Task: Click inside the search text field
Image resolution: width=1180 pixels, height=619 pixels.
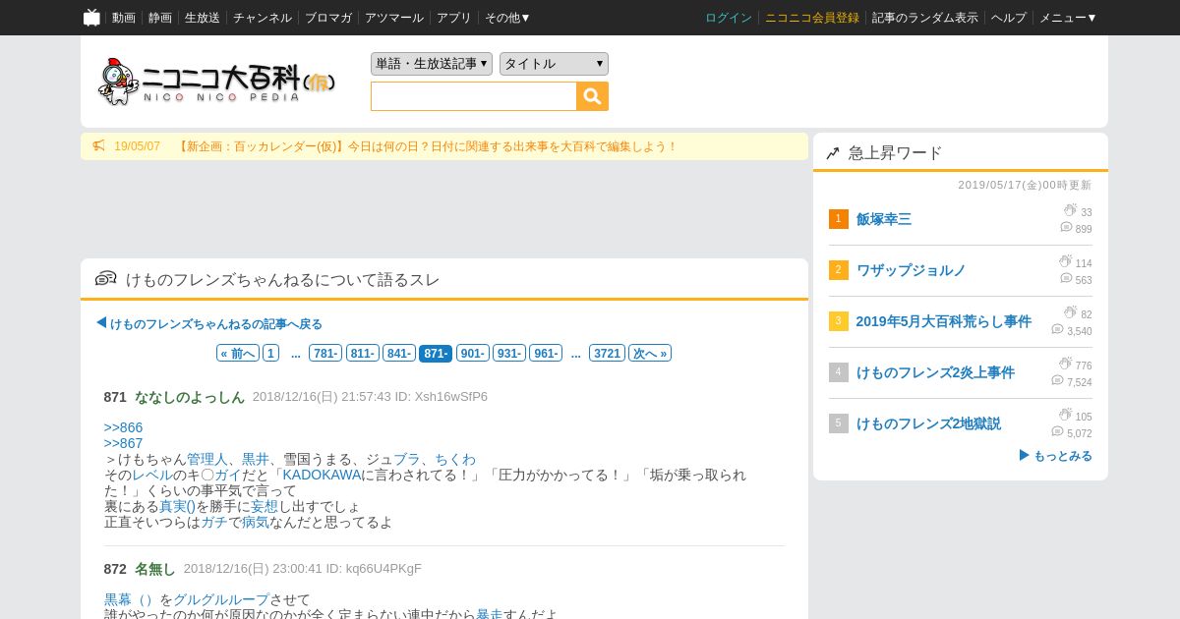Action: 474,96
